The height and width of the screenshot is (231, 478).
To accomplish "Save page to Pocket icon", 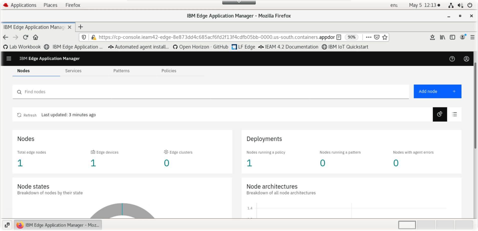I will [x=377, y=37].
